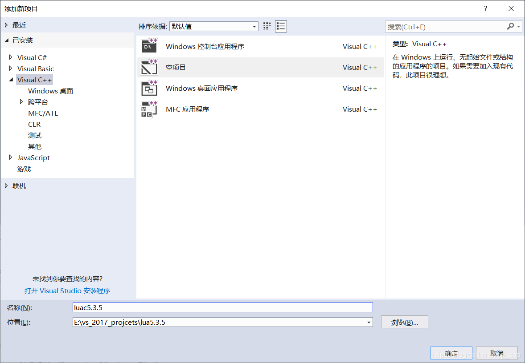This screenshot has width=525, height=363.
Task: Click the MFC application template icon
Action: tap(149, 109)
